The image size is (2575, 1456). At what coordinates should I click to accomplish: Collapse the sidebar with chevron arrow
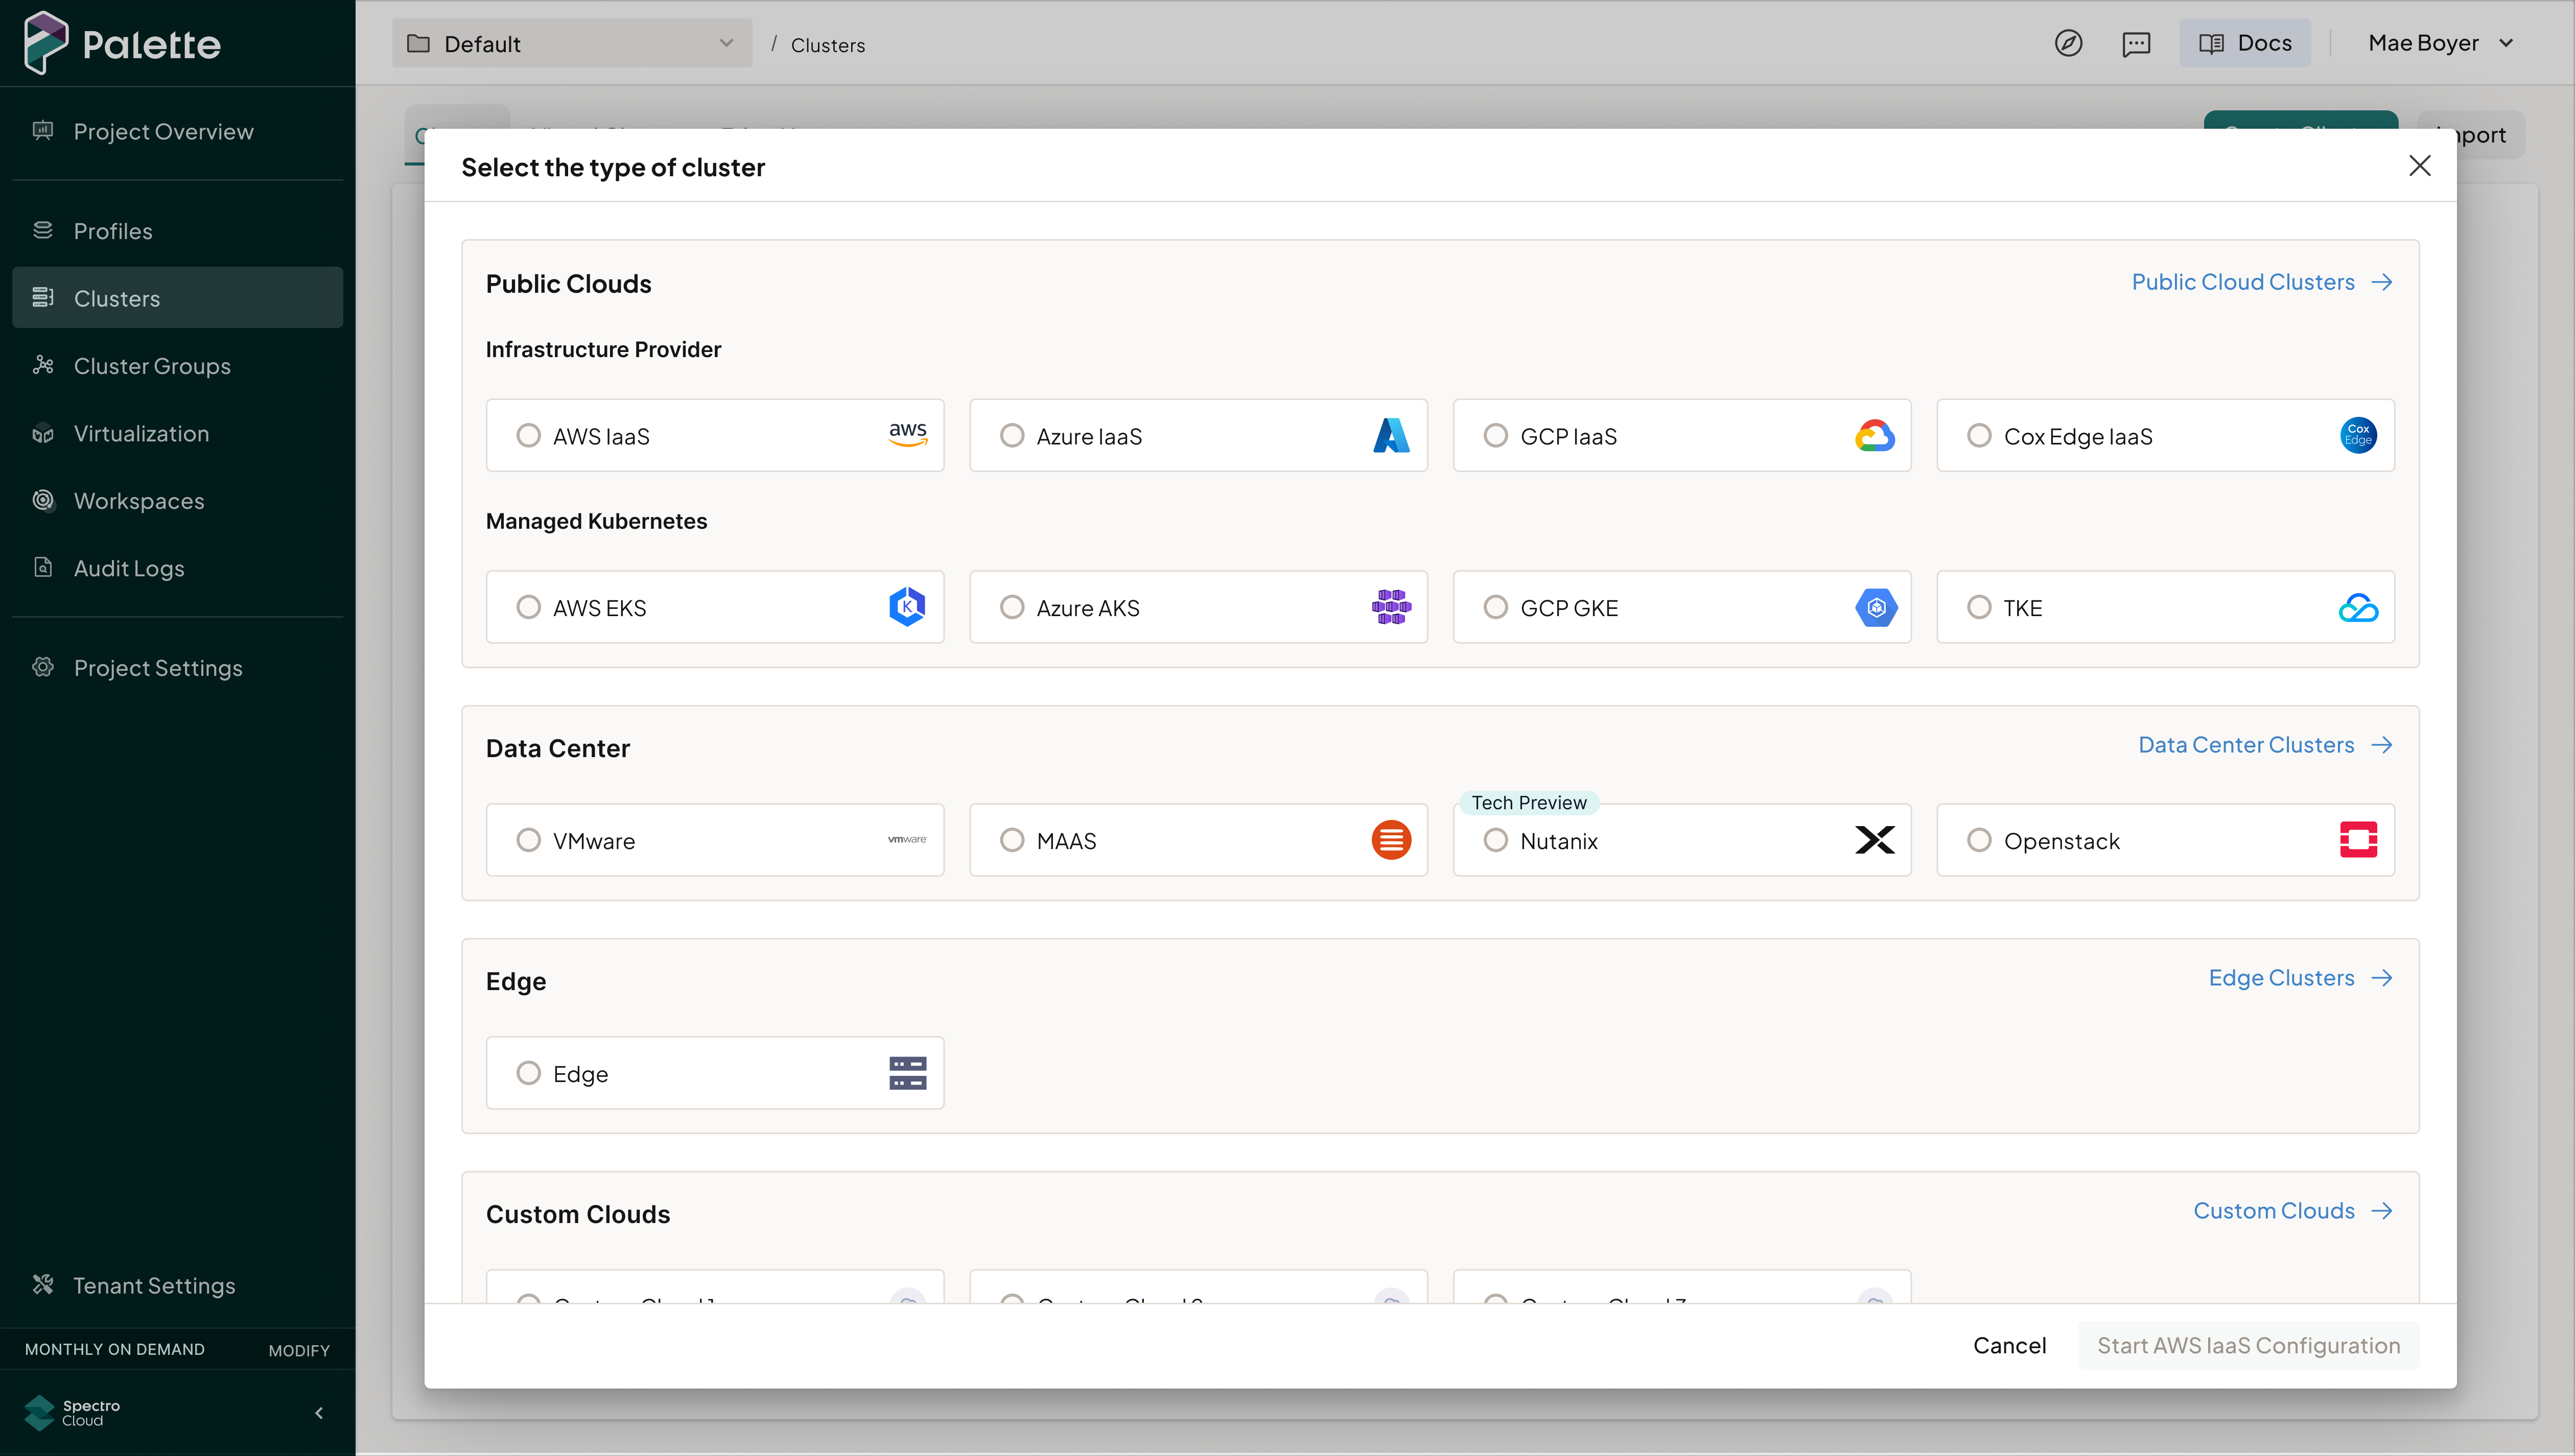click(319, 1413)
